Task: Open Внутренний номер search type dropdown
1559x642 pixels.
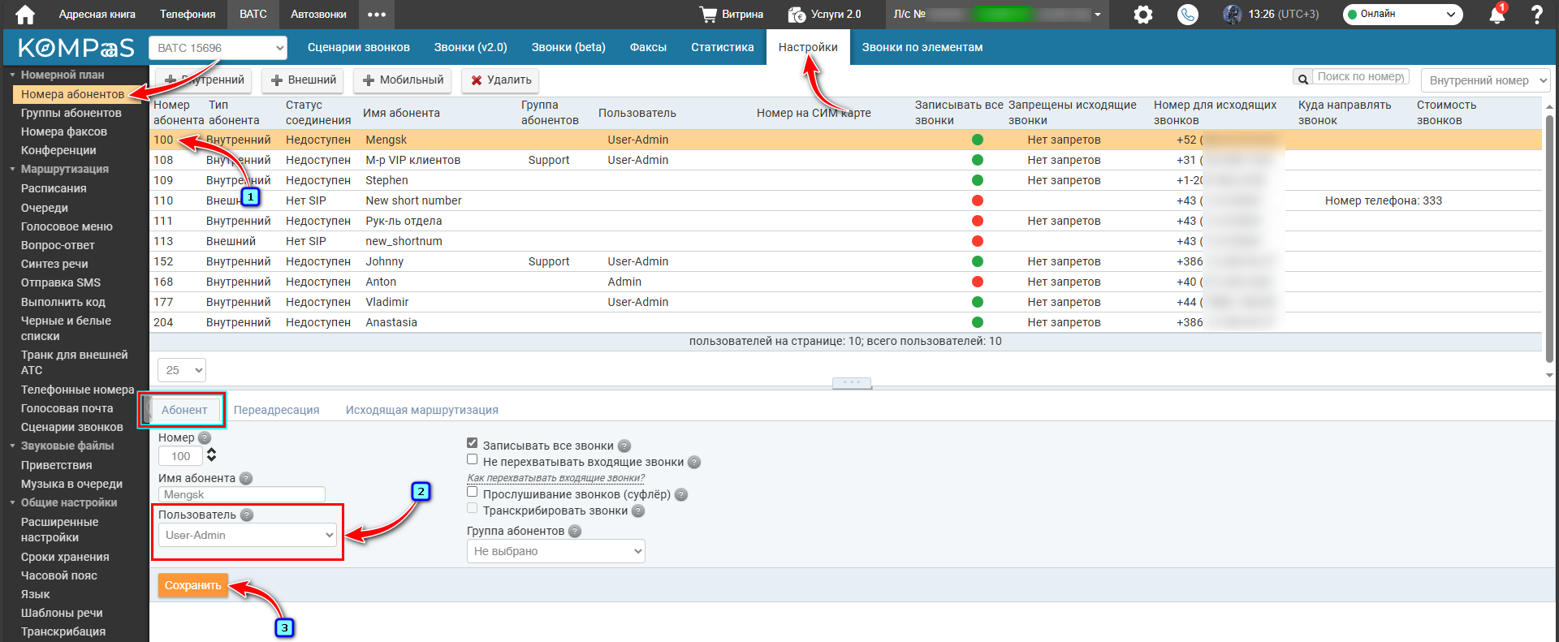Action: click(1485, 80)
